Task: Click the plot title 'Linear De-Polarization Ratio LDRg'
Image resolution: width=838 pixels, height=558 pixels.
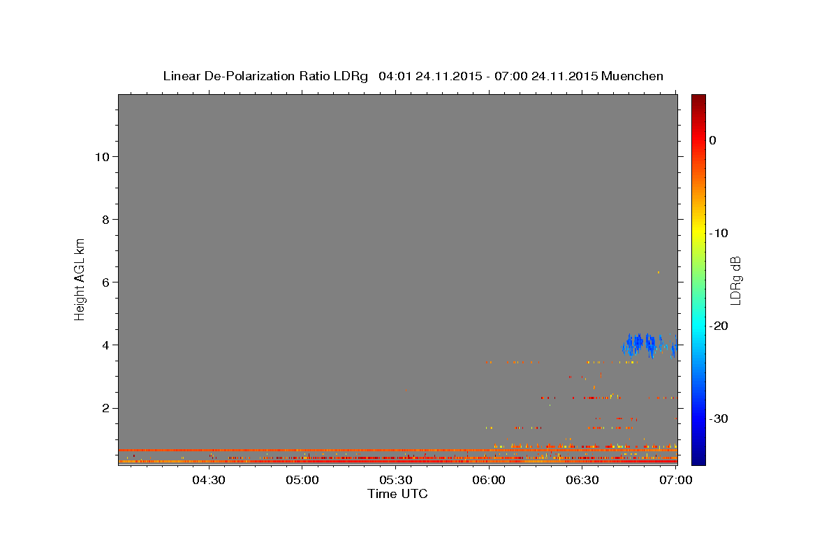Action: click(265, 76)
